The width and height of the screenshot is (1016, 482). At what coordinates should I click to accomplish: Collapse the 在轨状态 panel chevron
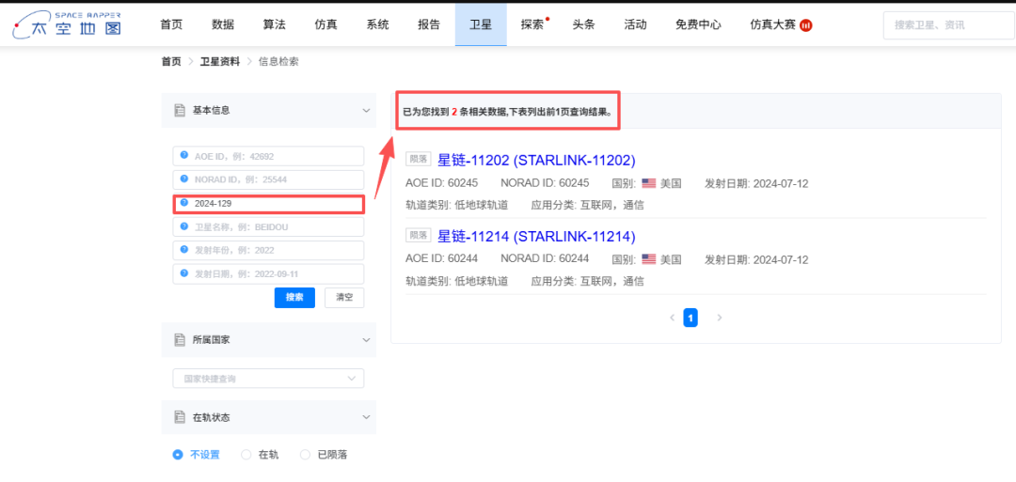(366, 417)
